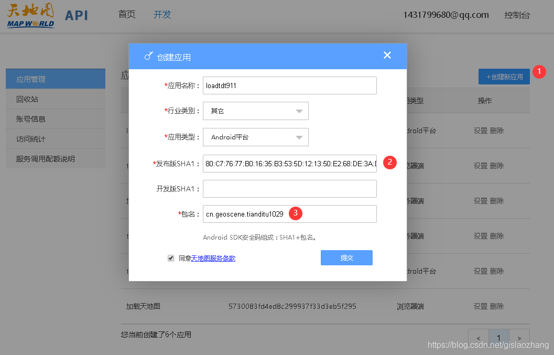
Task: Select 应用管理 in the left sidebar
Action: pos(56,79)
